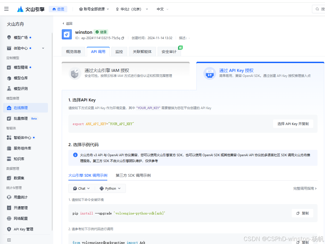
Task: Open 批量推理 Beta in sidebar
Action: tap(26, 118)
